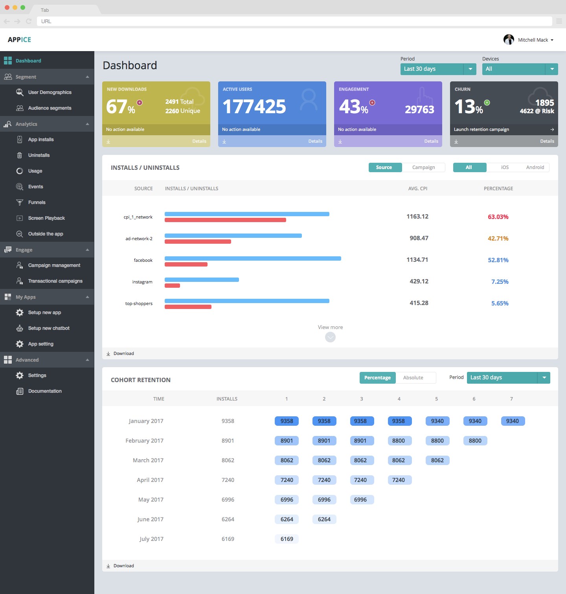This screenshot has width=566, height=594.
Task: Click the browser hamburger menu icon
Action: click(559, 21)
